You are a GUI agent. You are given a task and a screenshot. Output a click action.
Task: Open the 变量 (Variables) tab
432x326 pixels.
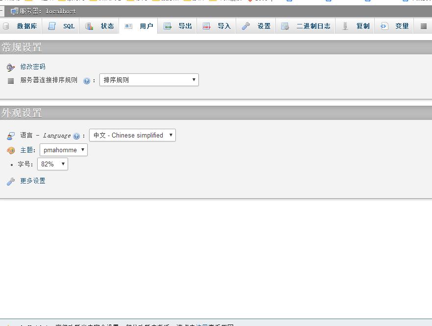(394, 26)
